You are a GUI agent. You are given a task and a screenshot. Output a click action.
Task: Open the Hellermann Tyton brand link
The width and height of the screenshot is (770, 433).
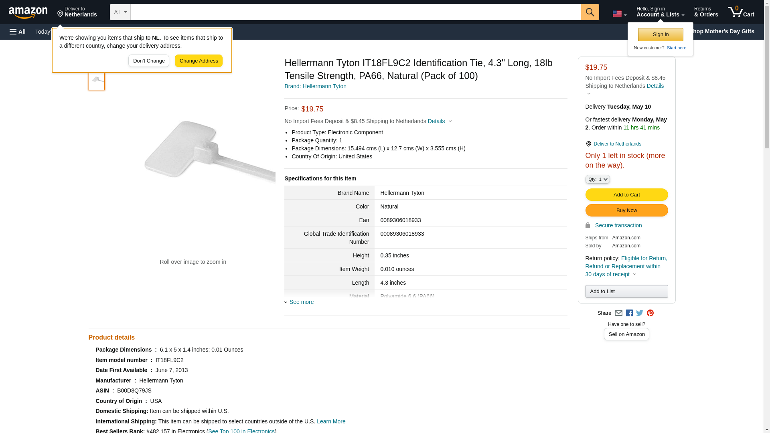315,86
